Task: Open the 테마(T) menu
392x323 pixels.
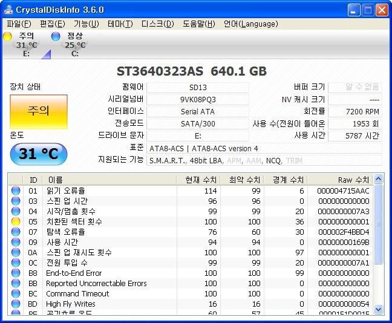Action: point(120,24)
